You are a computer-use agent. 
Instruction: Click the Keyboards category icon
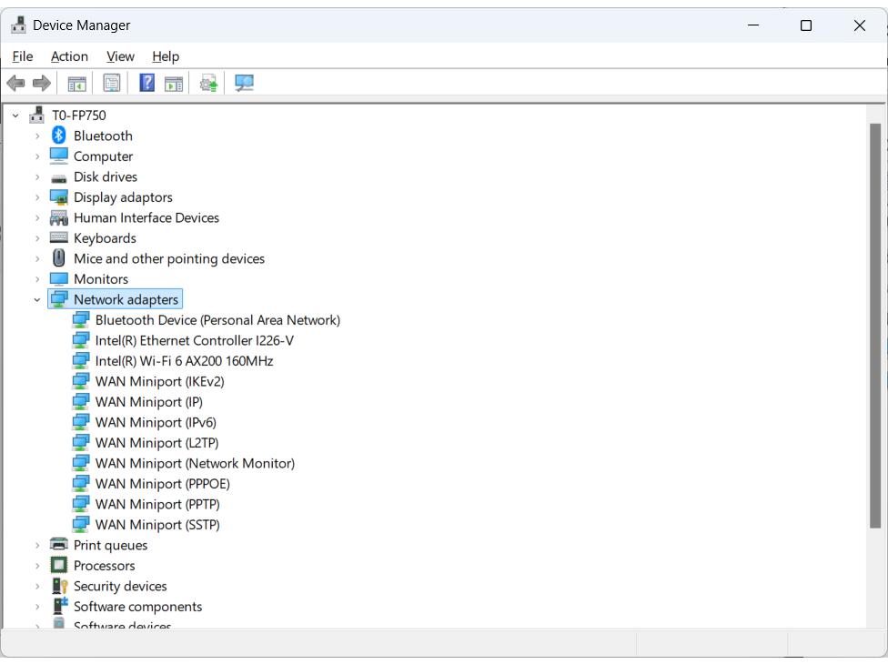tap(58, 237)
